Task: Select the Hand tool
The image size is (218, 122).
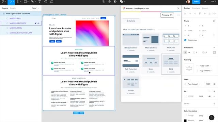Action: (x=46, y=2)
